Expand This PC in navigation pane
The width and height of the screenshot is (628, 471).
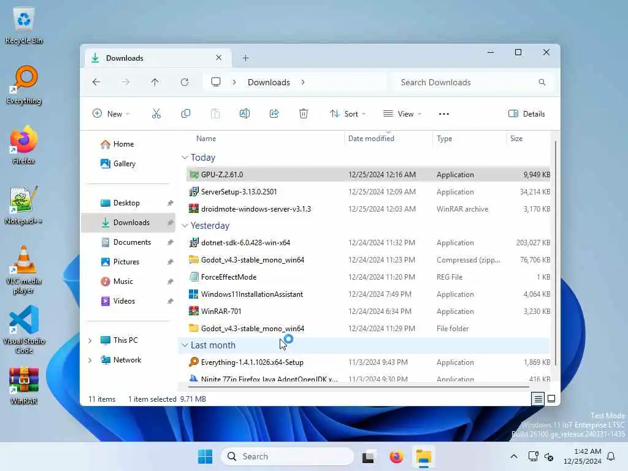(90, 340)
